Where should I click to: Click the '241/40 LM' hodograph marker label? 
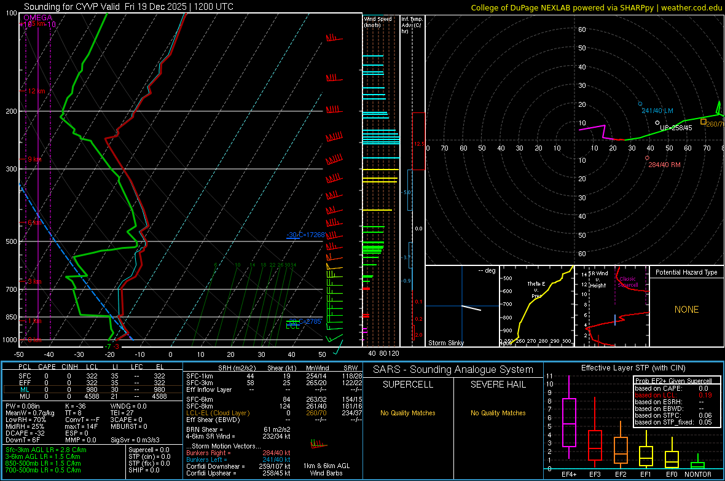click(x=657, y=111)
